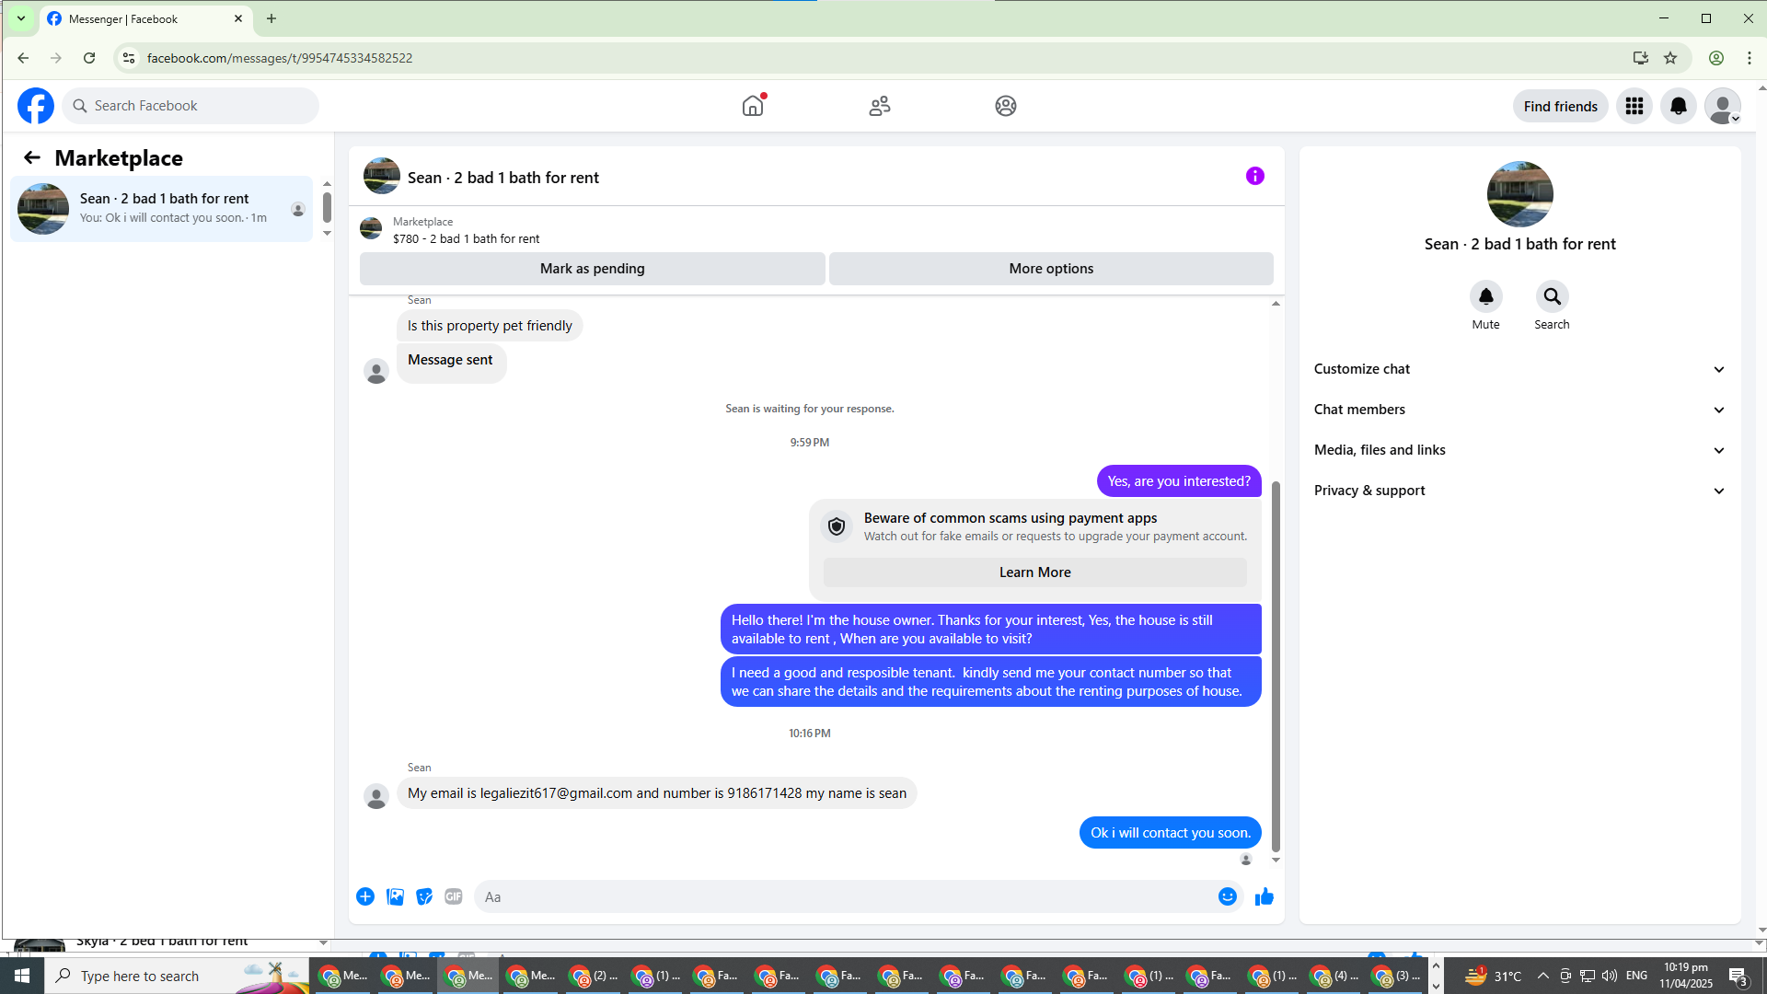Click the "Ok i will contact you soon." bubble

click(1171, 833)
